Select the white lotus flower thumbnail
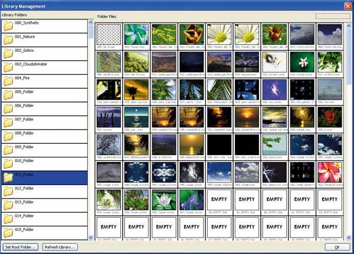The image size is (354, 254). tap(164, 200)
